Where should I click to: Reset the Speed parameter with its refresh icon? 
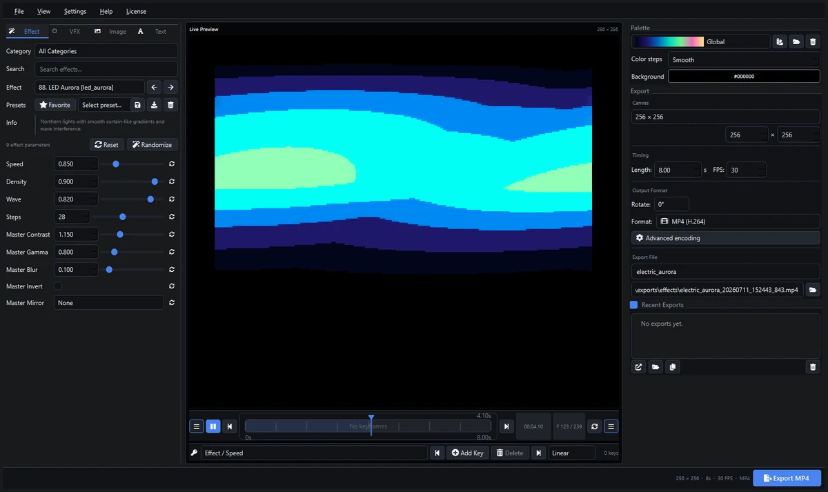(171, 164)
